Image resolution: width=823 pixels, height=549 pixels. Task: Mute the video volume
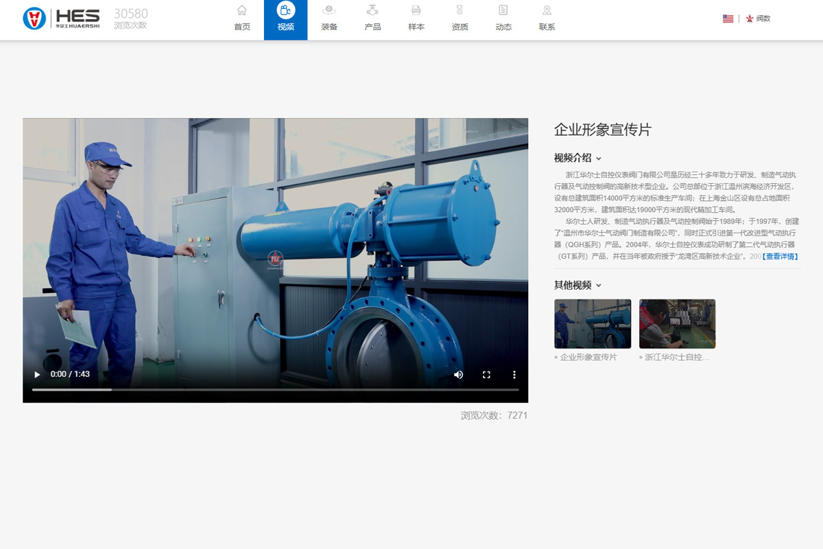pos(458,375)
